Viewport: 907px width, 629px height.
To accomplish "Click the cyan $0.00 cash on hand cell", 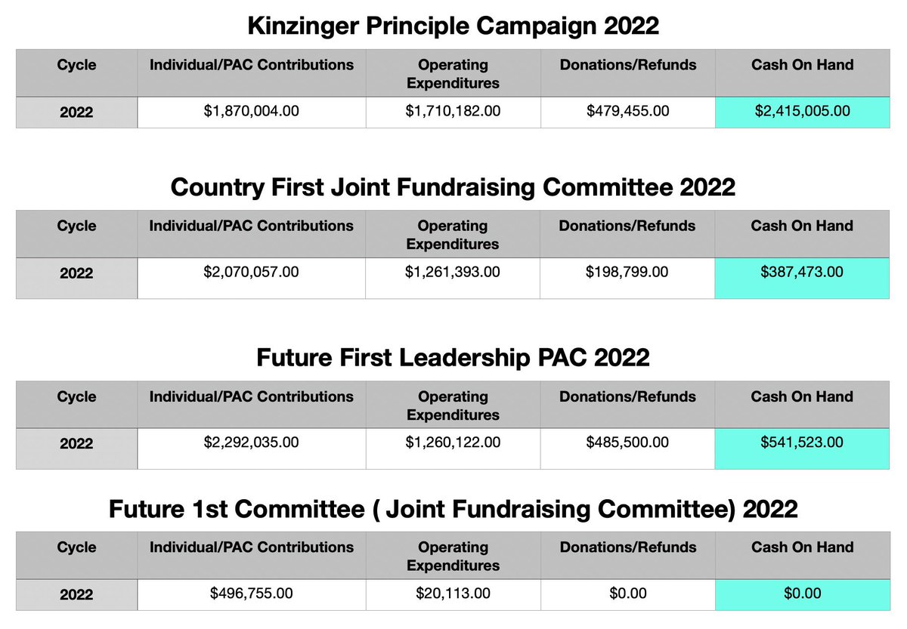I will coord(802,594).
